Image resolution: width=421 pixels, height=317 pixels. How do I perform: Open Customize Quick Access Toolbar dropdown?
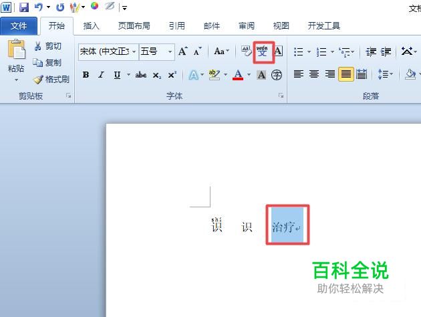click(124, 8)
